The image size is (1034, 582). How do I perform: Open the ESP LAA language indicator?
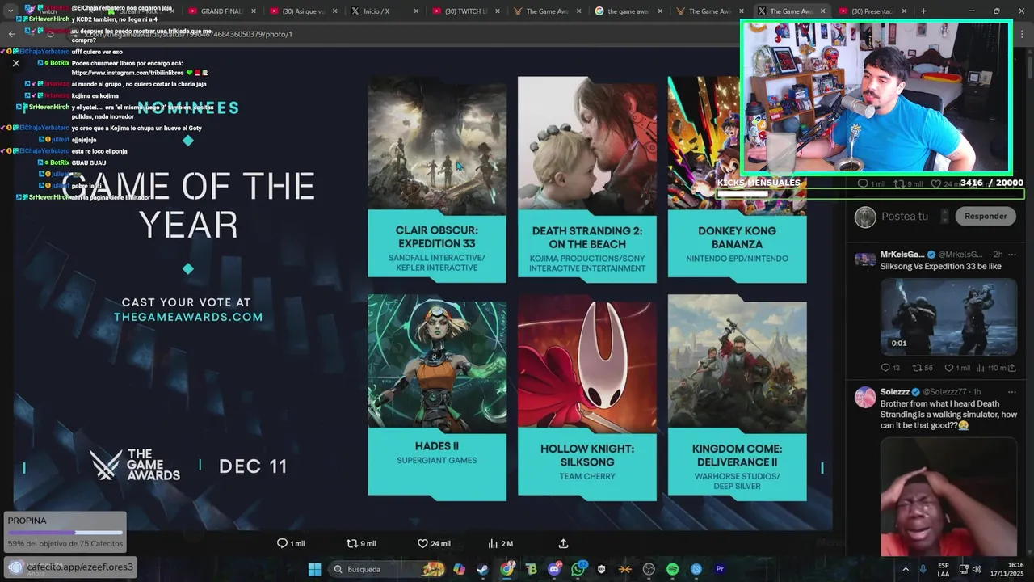pos(944,569)
